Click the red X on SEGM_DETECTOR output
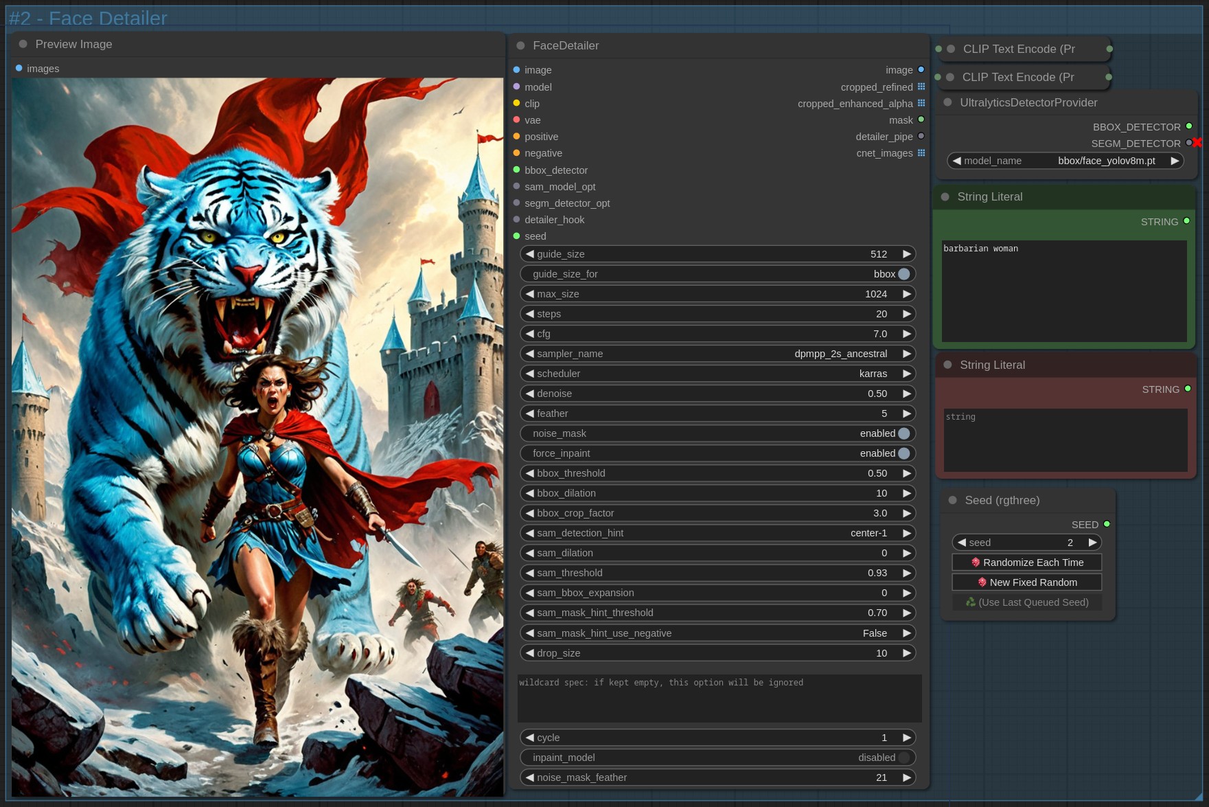The height and width of the screenshot is (807, 1209). point(1197,143)
